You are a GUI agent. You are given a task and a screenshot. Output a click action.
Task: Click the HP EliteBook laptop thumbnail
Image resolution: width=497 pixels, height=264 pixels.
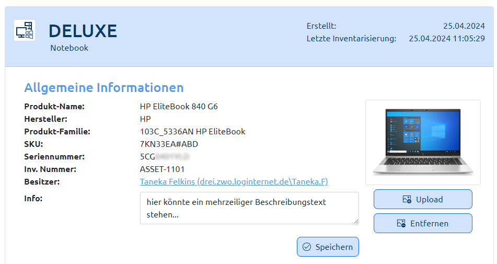pos(423,142)
